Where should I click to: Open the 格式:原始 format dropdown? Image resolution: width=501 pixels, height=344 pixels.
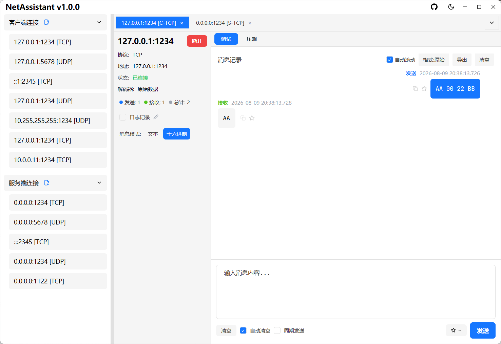pos(434,60)
